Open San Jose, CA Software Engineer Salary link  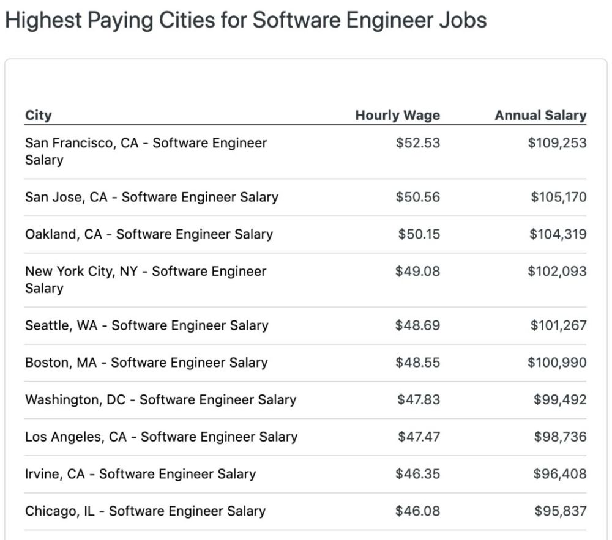151,197
